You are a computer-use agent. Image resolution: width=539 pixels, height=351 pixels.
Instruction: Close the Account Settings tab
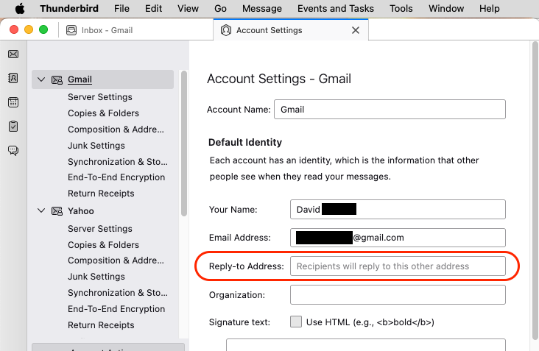356,30
